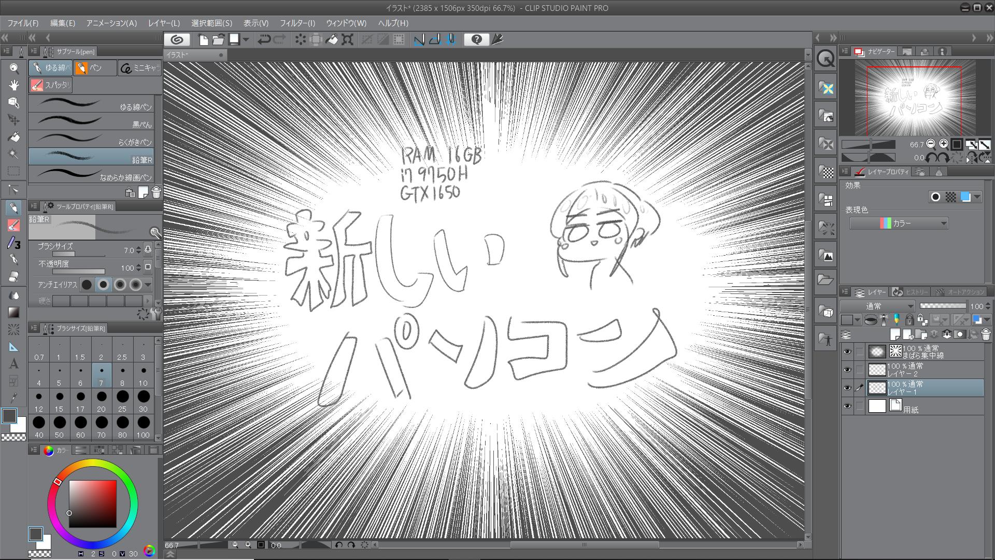Switch to the ペン sub tool tab
The image size is (995, 560).
[95, 68]
